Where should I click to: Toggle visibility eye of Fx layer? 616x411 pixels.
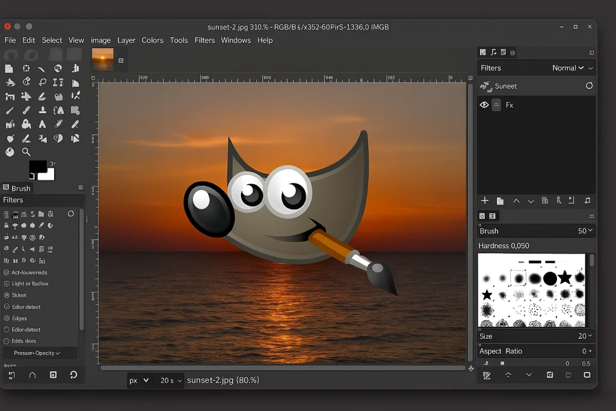[484, 105]
